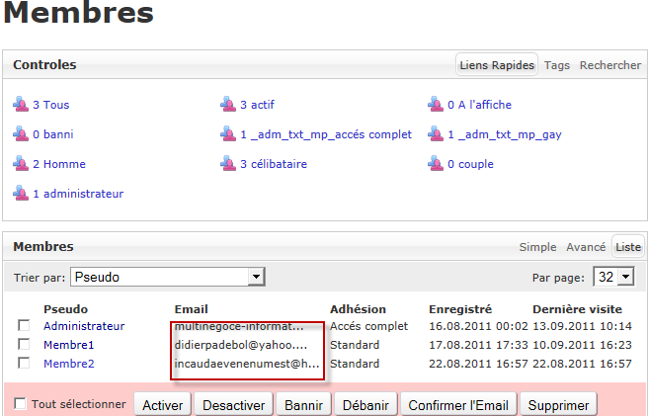The image size is (648, 416).
Task: Open the Membre2 profile link
Action: point(68,364)
